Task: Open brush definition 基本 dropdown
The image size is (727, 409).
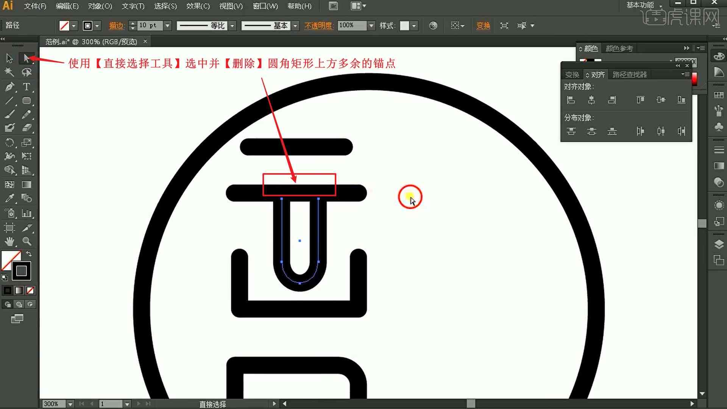Action: (x=295, y=26)
